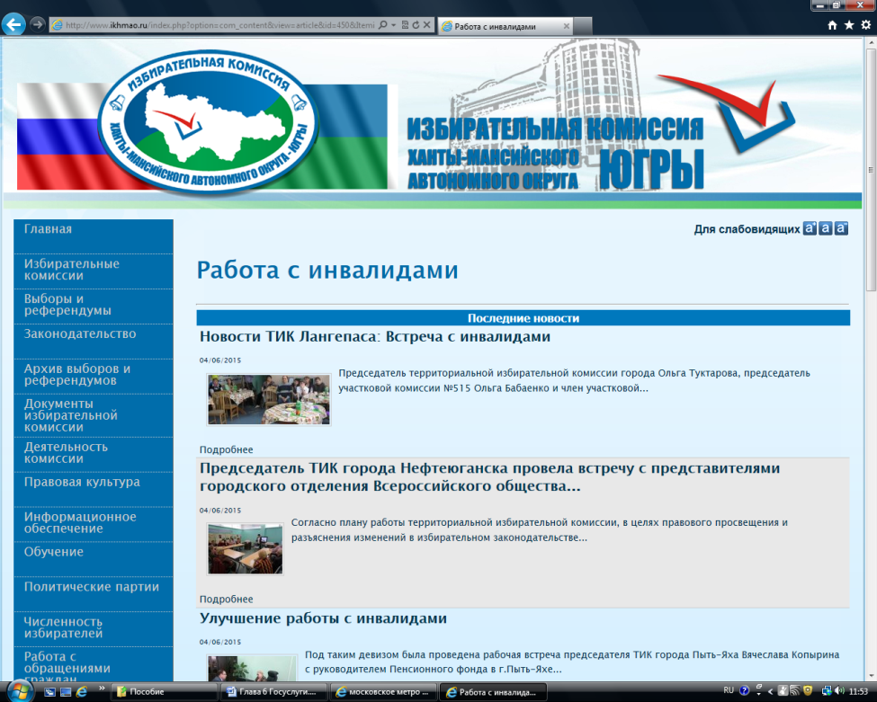This screenshot has height=702, width=877.
Task: Click the browser Forward arrow button
Action: [x=38, y=24]
